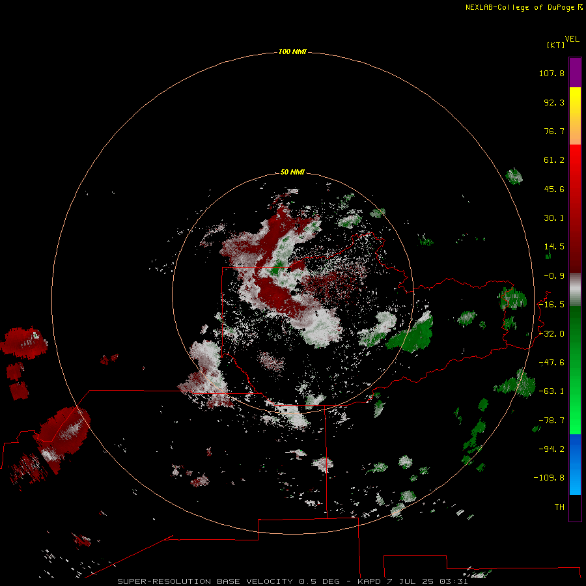This screenshot has width=586, height=586.
Task: Click the -32.0 legend value
Action: pos(551,334)
